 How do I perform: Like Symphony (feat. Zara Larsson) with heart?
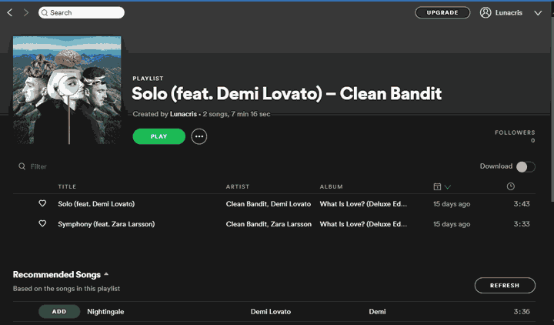pos(42,224)
